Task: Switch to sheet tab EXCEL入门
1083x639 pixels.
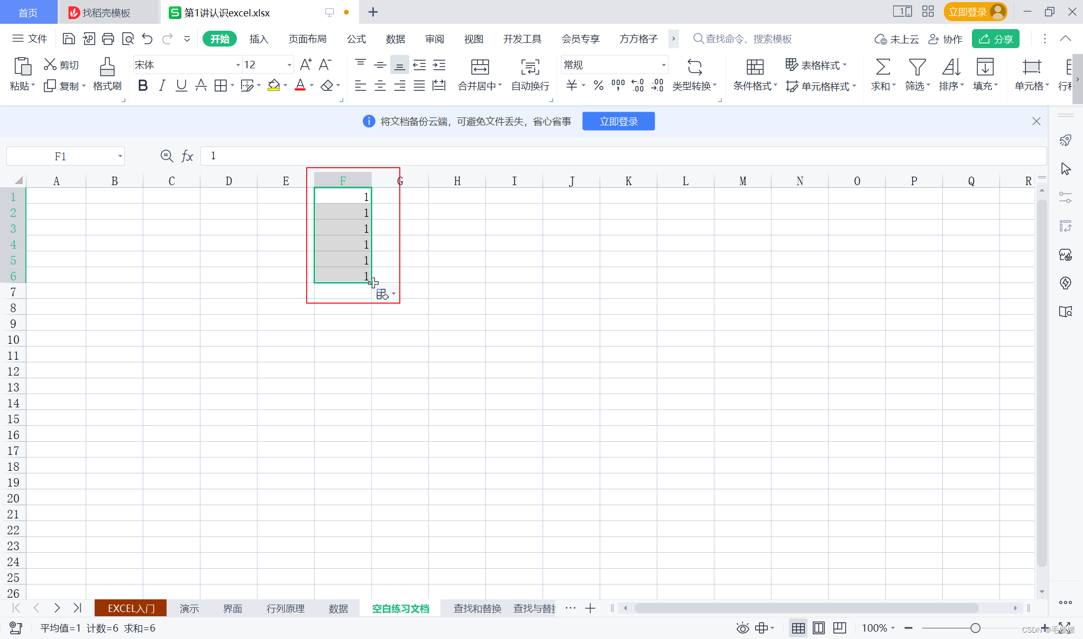Action: coord(131,608)
